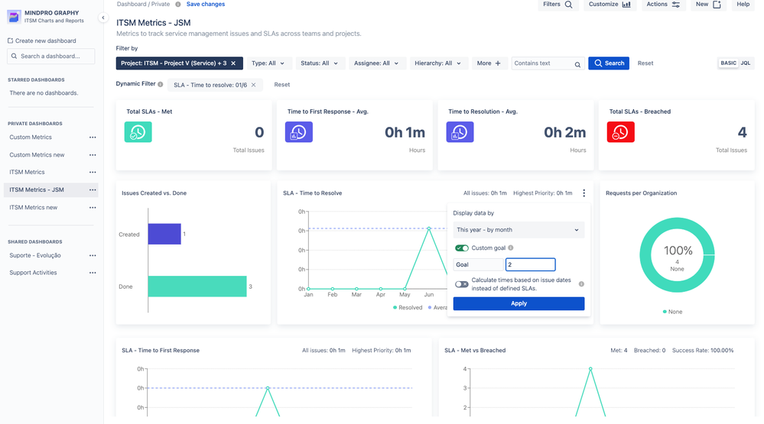This screenshot has width=764, height=424.
Task: Open more options for ITSM Metrics new
Action: click(x=93, y=207)
